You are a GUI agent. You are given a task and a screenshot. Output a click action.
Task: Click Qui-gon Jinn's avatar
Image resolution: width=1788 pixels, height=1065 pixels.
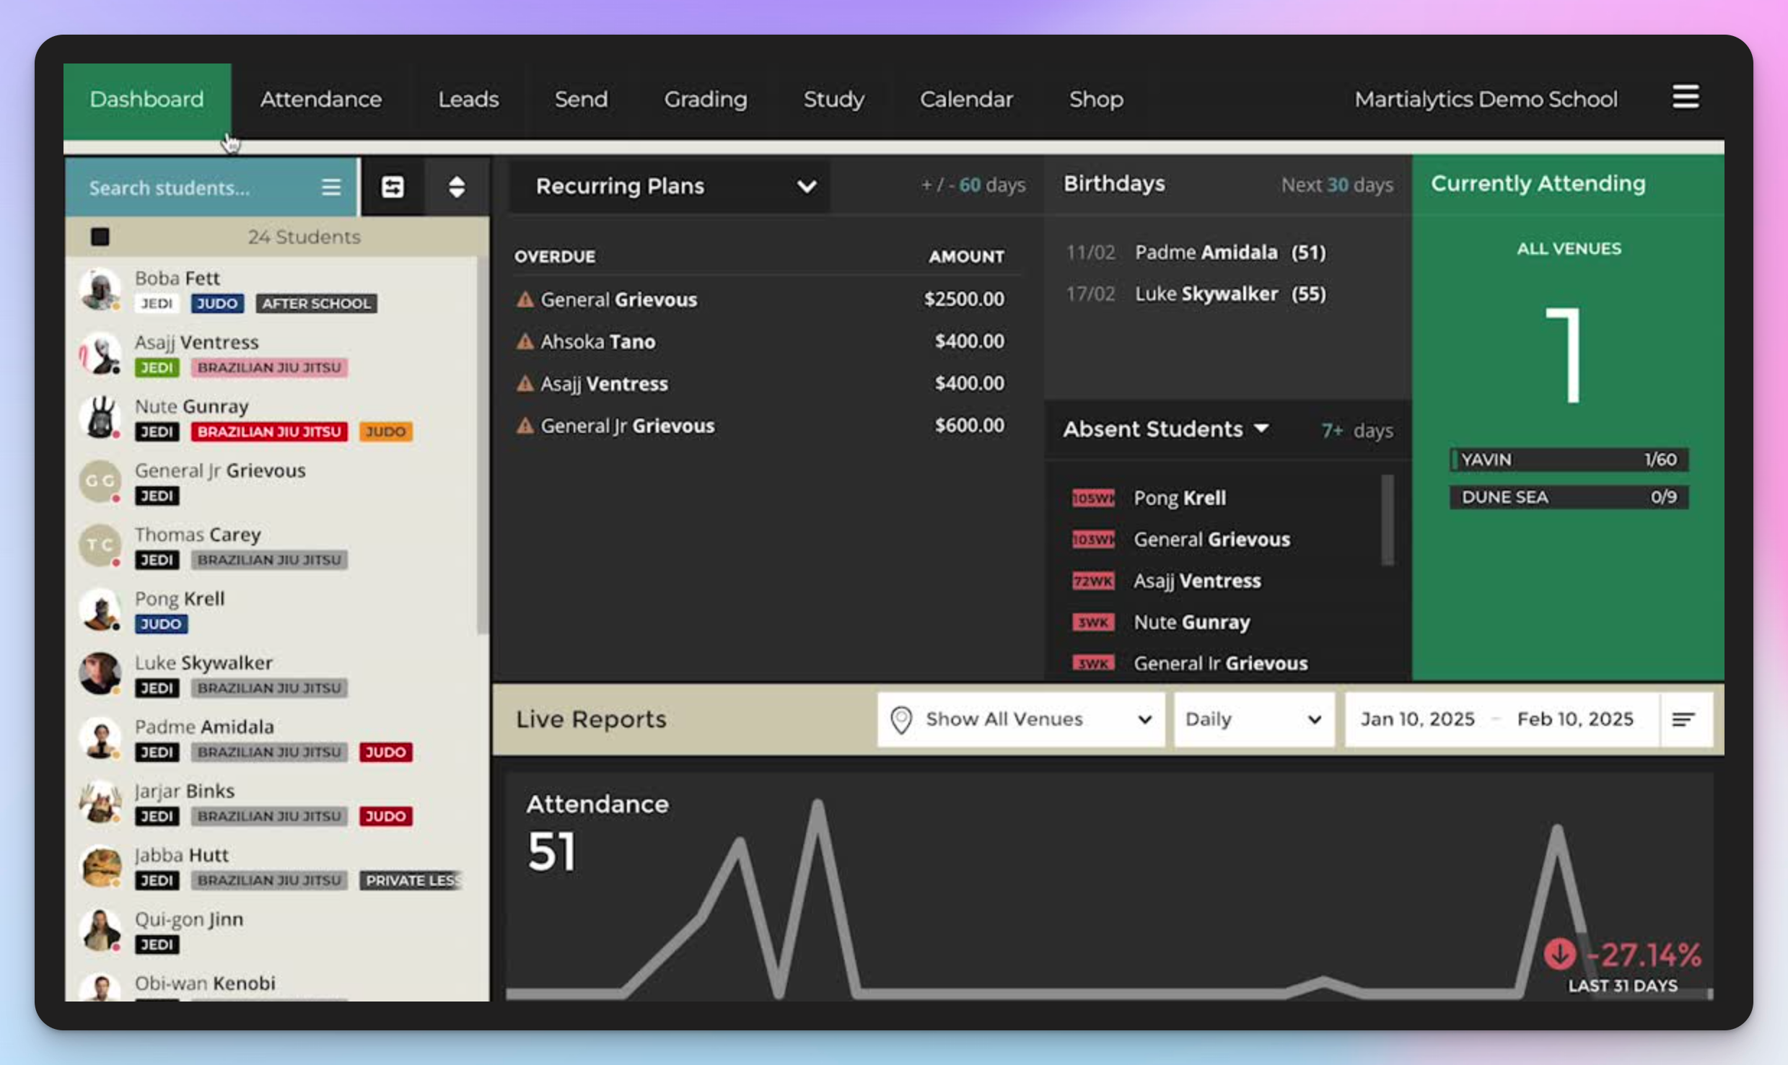100,931
